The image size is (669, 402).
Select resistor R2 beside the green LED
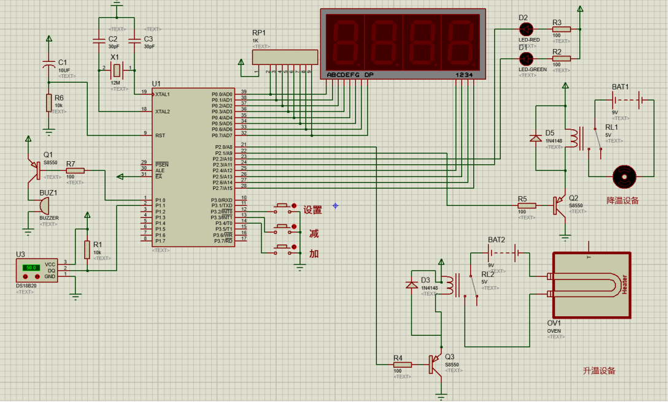[561, 59]
